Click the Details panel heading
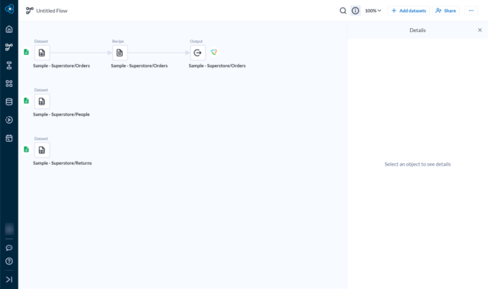Image resolution: width=488 pixels, height=289 pixels. click(418, 31)
